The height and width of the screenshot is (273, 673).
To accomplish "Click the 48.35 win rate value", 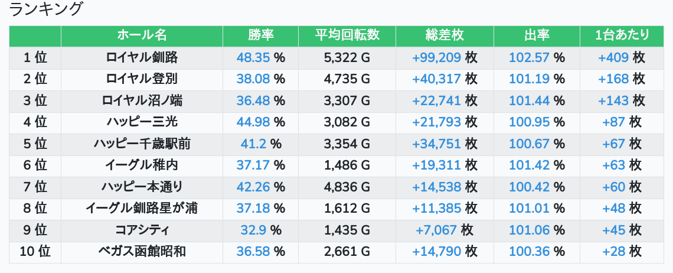I will click(253, 57).
